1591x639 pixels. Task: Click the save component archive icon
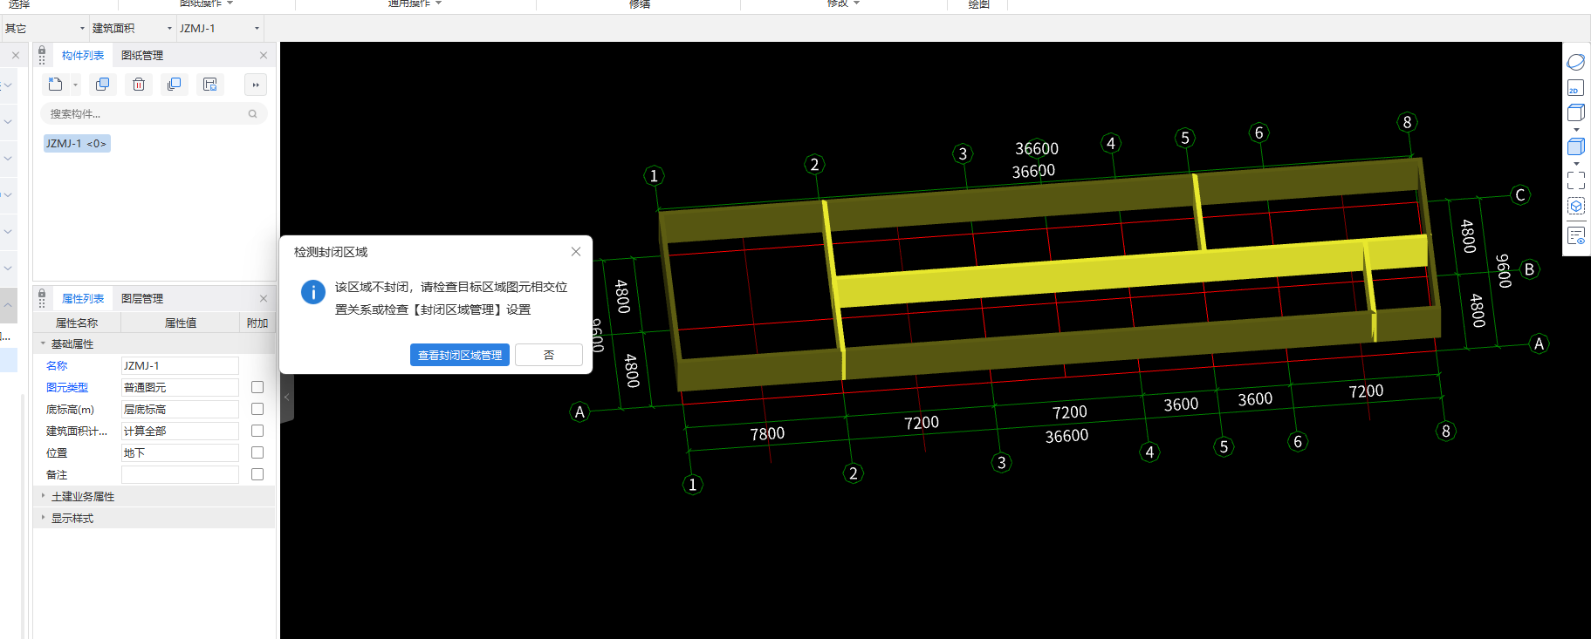point(210,85)
